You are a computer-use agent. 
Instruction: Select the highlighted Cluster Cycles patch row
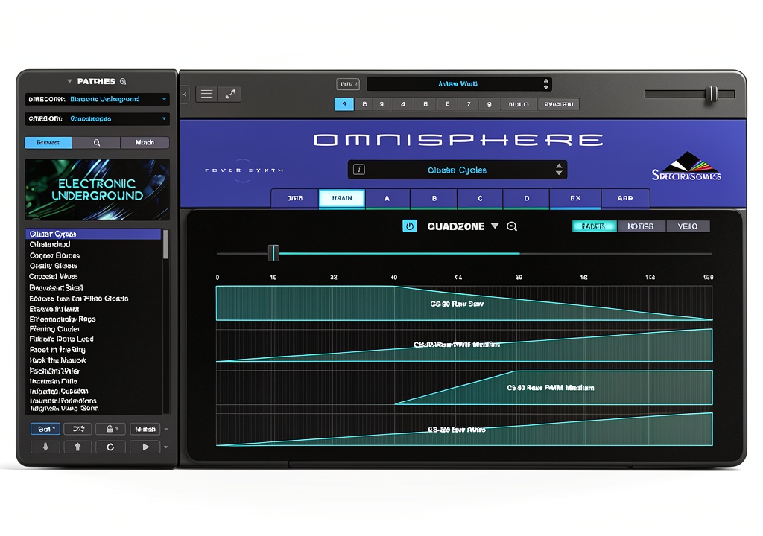(x=93, y=234)
